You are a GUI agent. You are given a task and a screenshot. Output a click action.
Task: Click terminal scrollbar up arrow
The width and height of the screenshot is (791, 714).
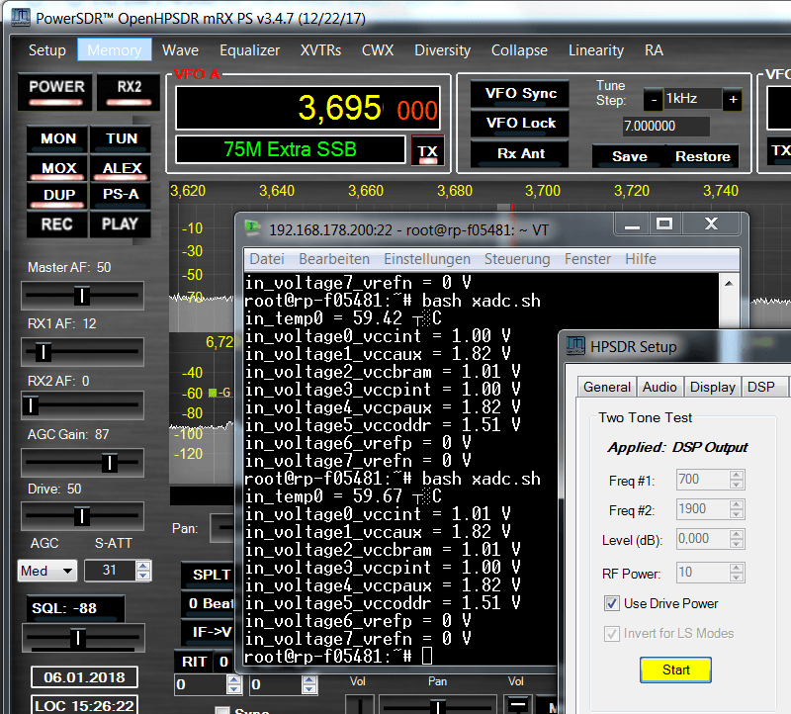729,284
